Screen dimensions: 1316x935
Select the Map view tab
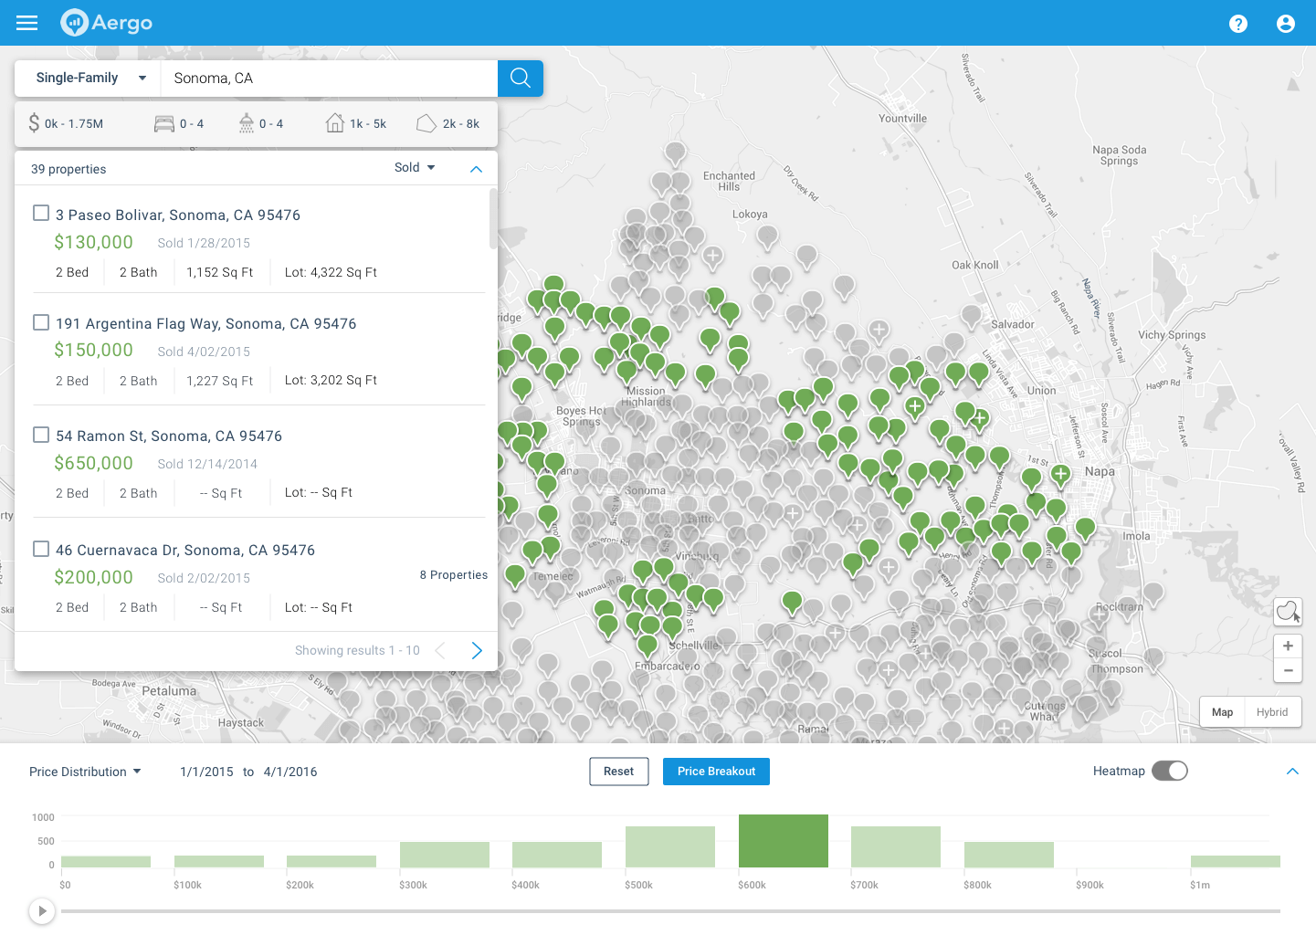point(1221,711)
